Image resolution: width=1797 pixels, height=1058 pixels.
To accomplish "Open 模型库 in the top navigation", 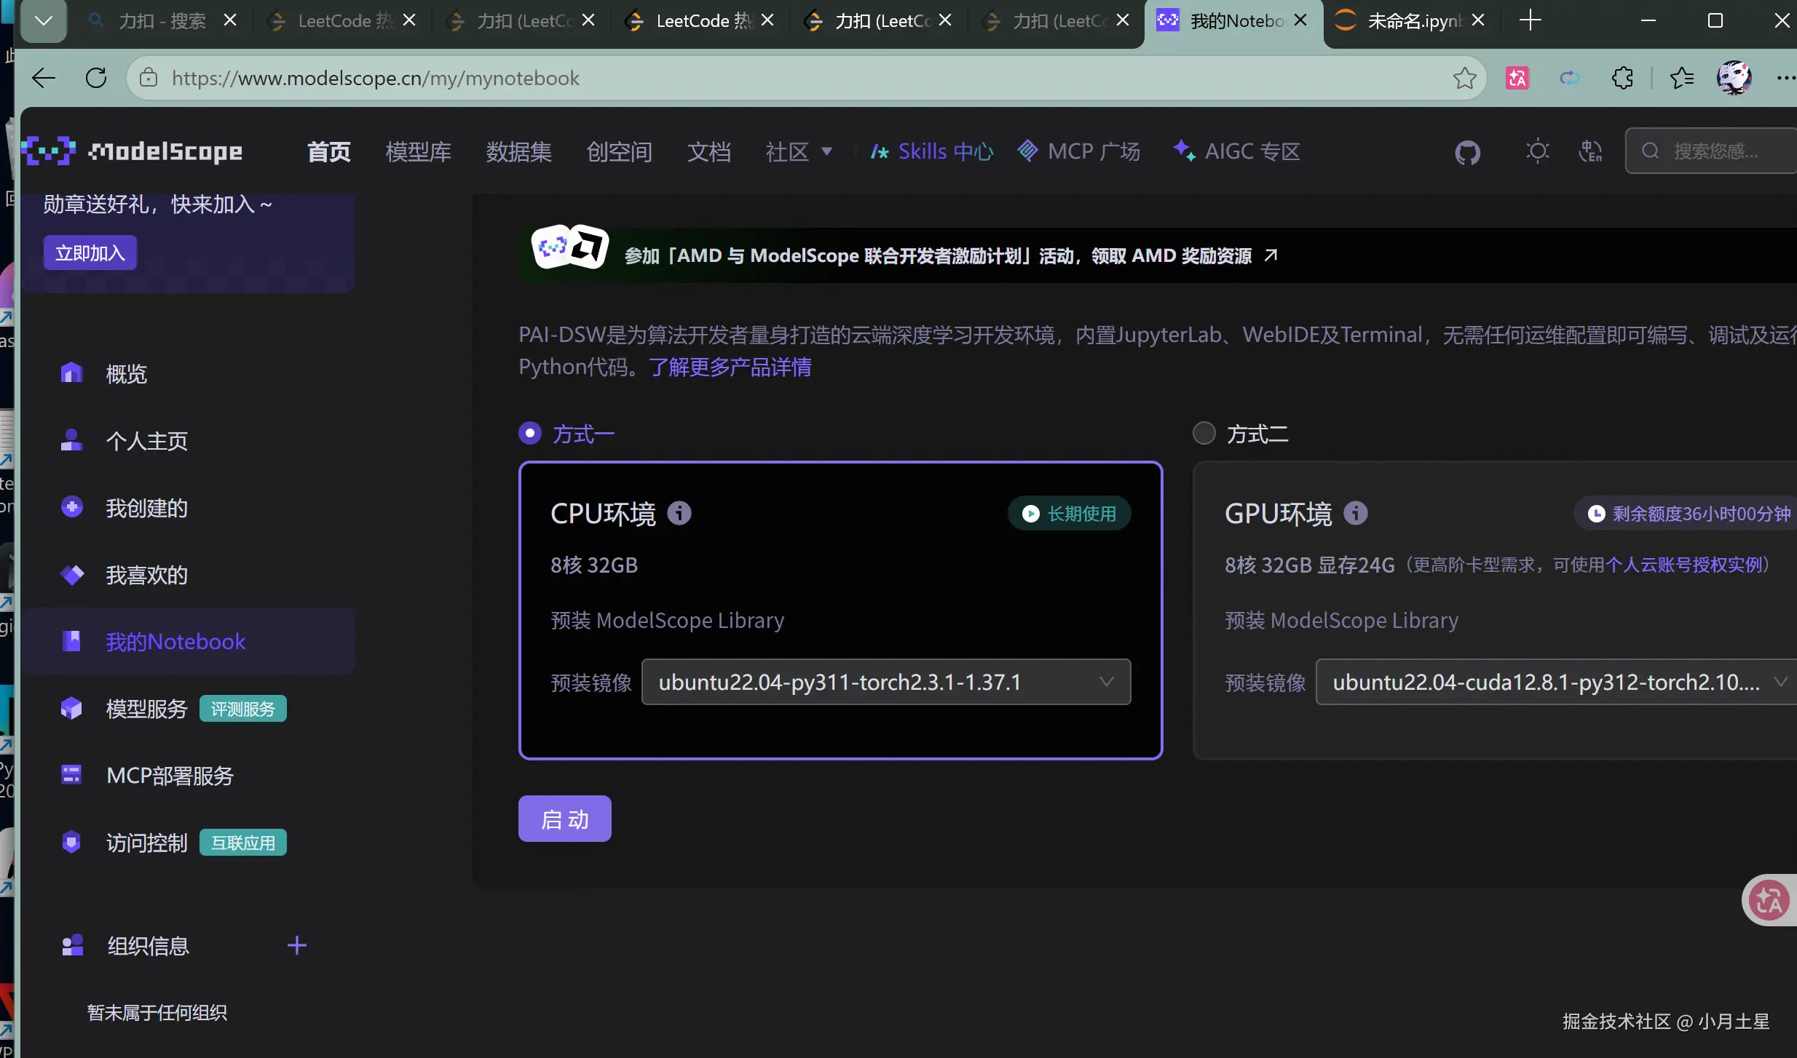I will [419, 151].
